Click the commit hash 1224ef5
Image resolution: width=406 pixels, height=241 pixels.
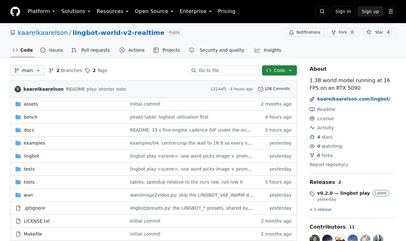coord(219,89)
